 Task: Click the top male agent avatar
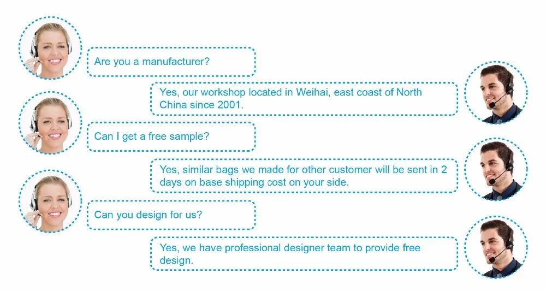click(x=496, y=93)
